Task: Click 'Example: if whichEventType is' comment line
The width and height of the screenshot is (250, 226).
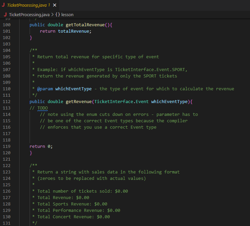Action: click(x=112, y=70)
